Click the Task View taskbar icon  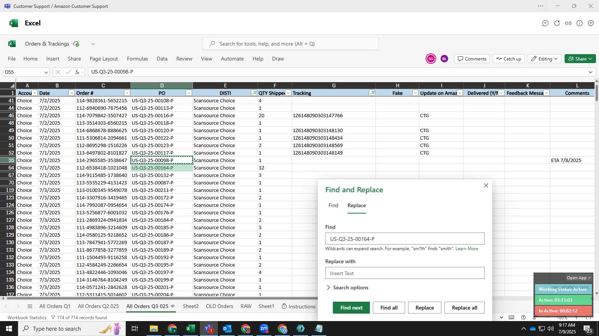(135, 329)
